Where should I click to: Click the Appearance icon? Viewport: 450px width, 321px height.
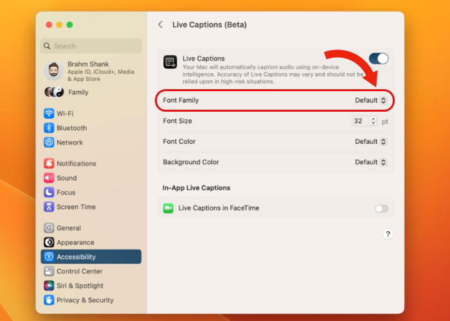coord(49,242)
